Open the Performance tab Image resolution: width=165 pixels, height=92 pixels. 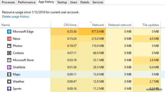(x=27, y=2)
